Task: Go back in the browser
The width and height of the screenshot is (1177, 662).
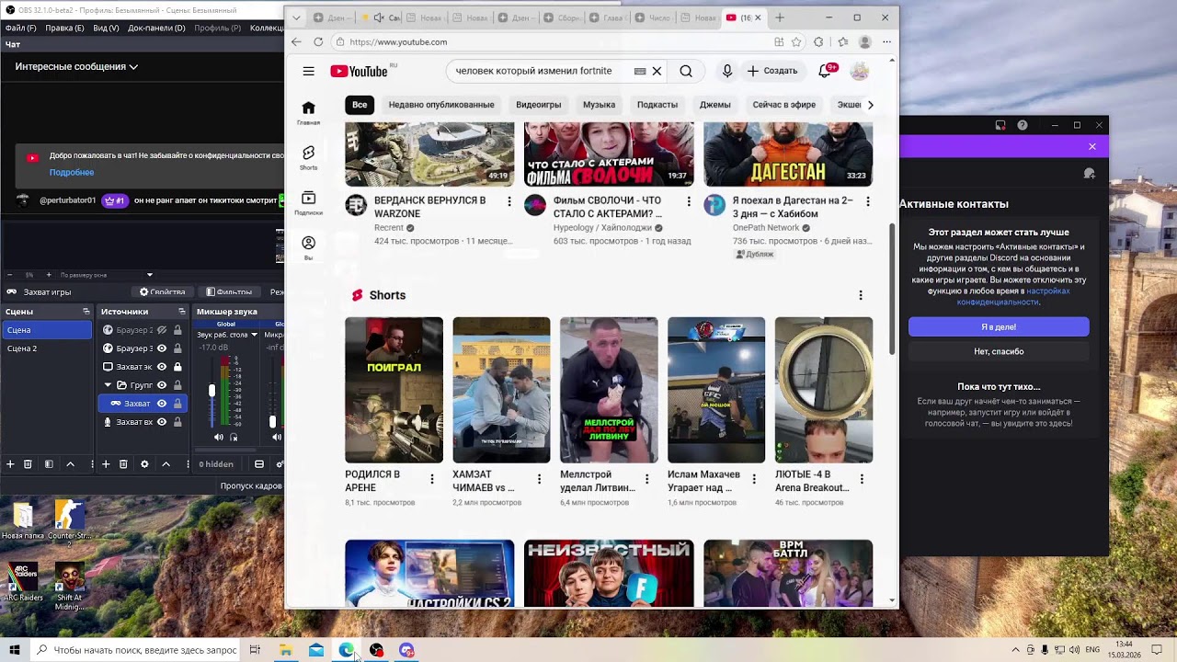Action: coord(296,41)
